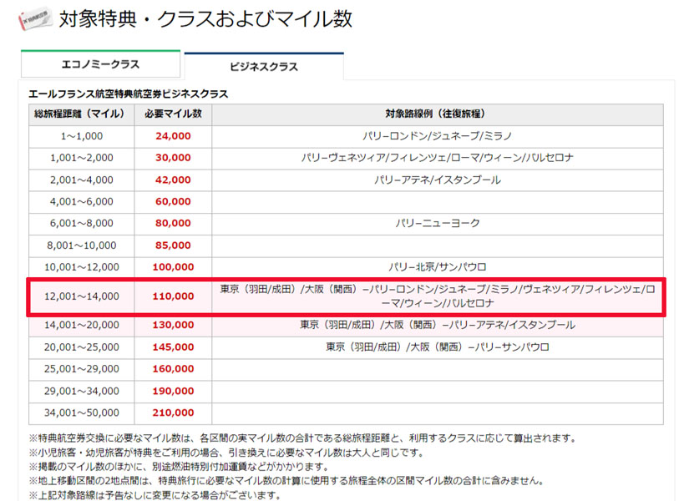Click the note beginning ※特典航空券交換に必要なマイル数
This screenshot has width=679, height=501.
point(302,438)
